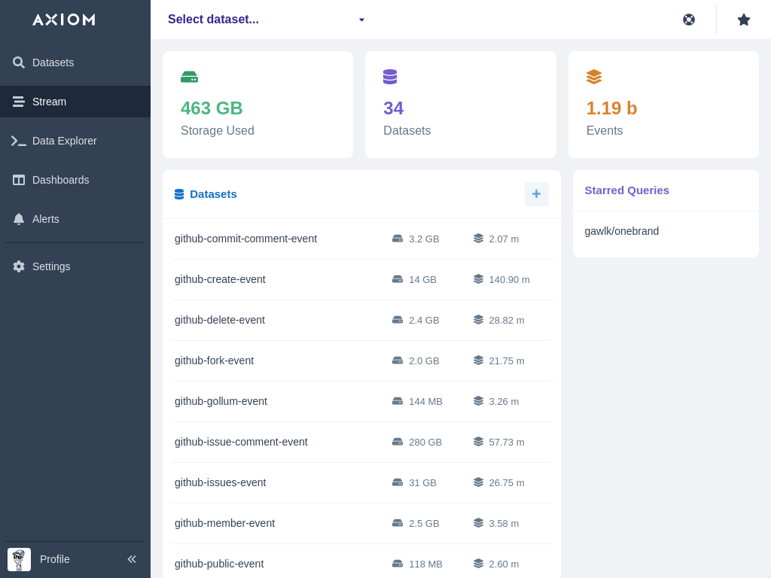Add a new dataset with plus button
771x578 pixels.
[536, 194]
